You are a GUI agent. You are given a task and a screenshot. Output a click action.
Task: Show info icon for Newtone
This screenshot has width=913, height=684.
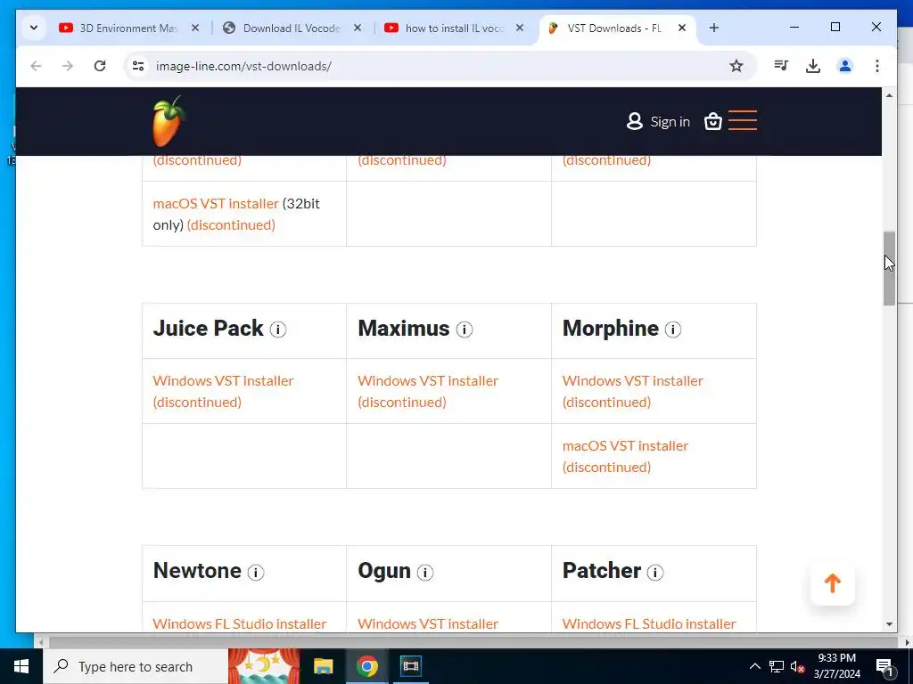[x=256, y=573]
